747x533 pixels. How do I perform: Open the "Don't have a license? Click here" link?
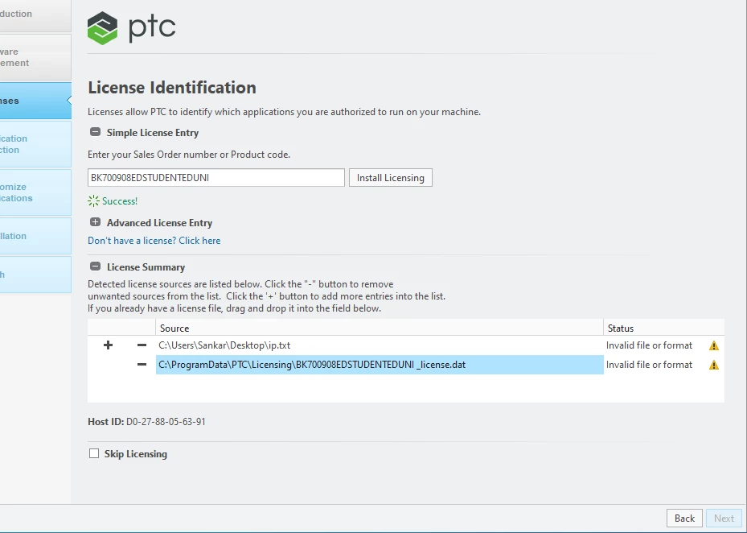pos(154,241)
